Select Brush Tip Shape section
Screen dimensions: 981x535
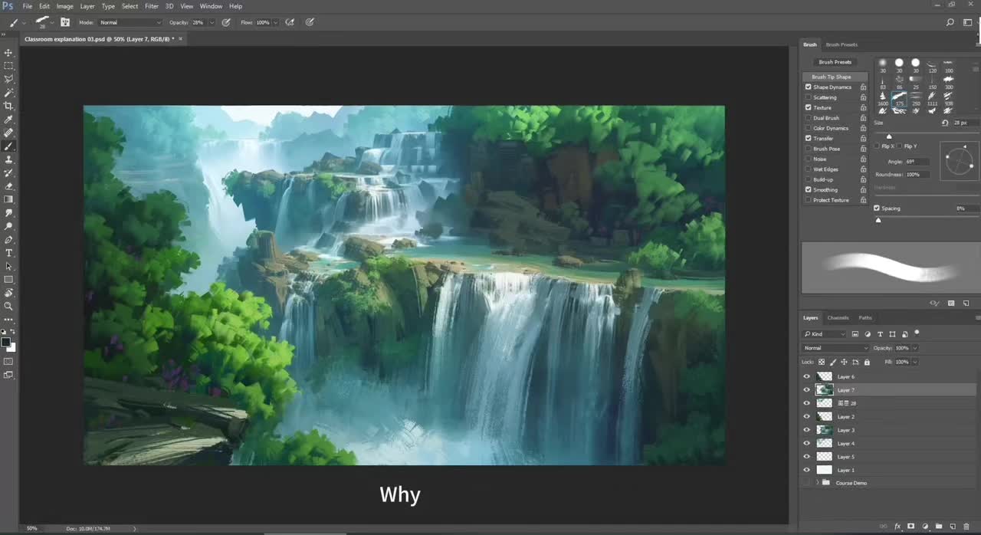835,77
